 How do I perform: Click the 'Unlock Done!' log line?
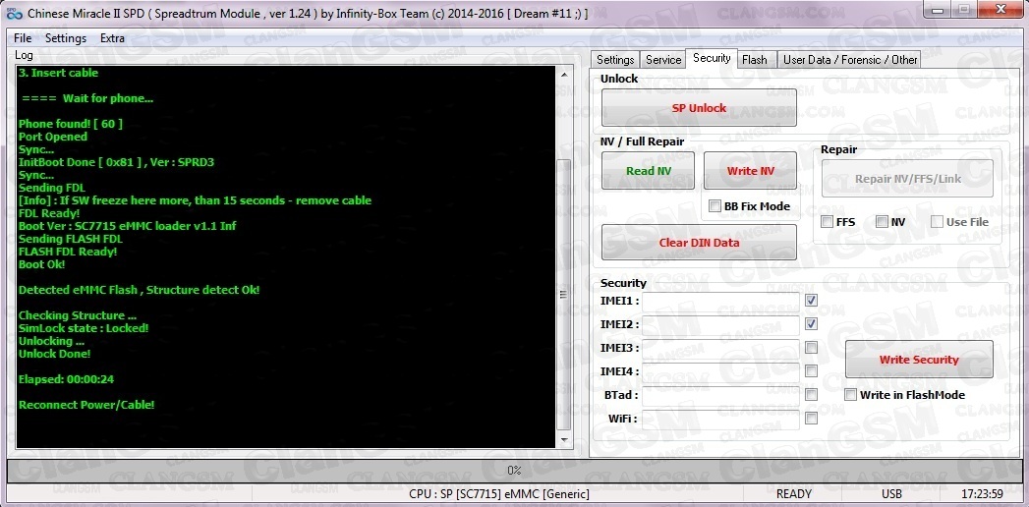54,354
